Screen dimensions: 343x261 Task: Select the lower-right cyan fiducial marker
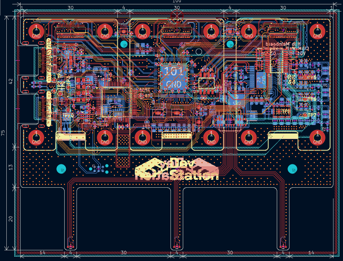pos(293,169)
